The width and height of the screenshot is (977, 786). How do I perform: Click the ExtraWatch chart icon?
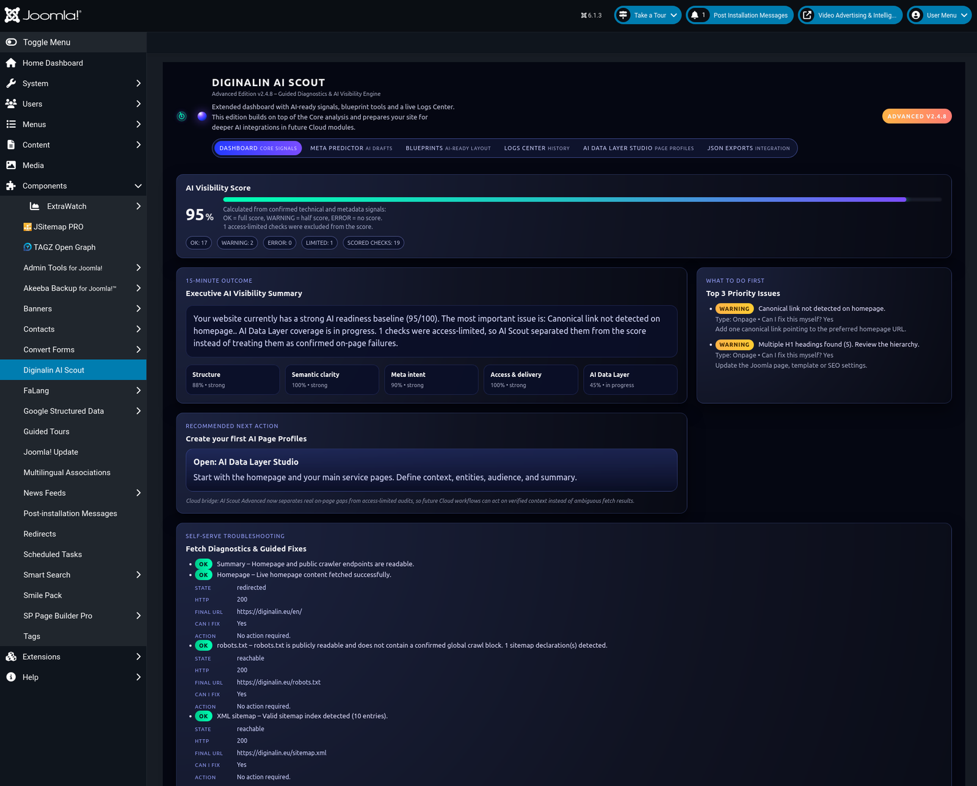click(x=35, y=206)
